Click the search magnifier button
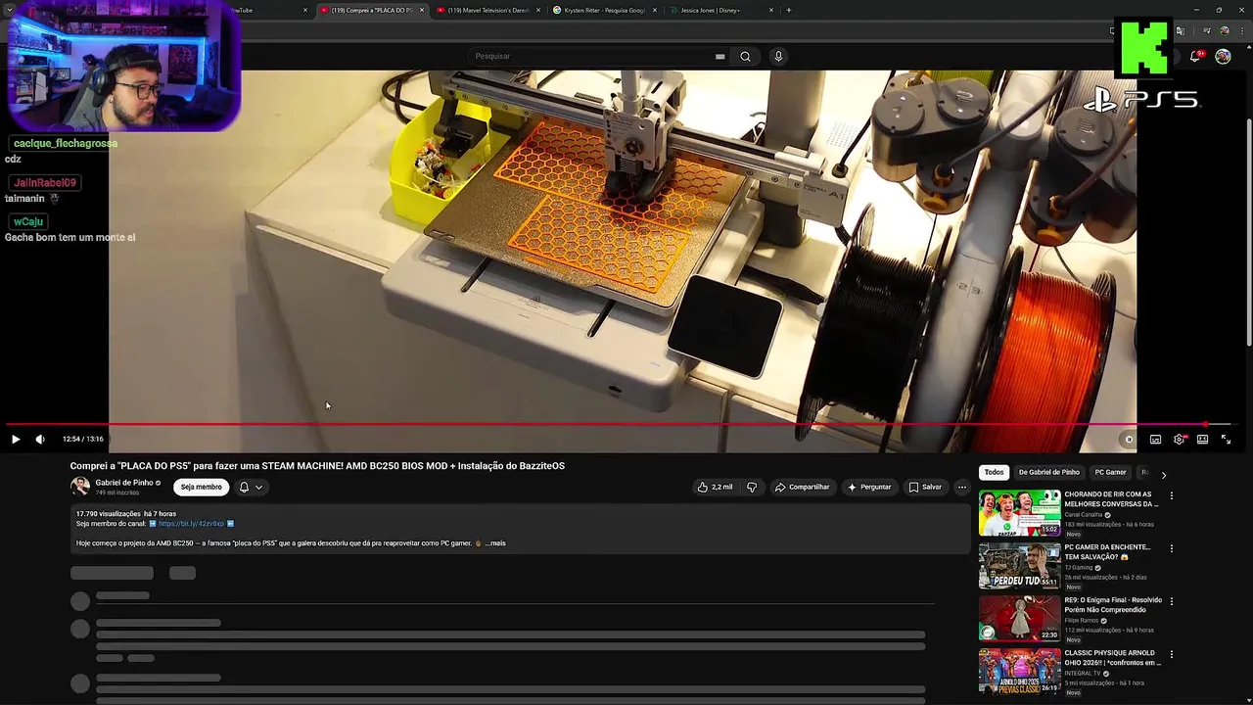The height and width of the screenshot is (705, 1253). [x=745, y=56]
